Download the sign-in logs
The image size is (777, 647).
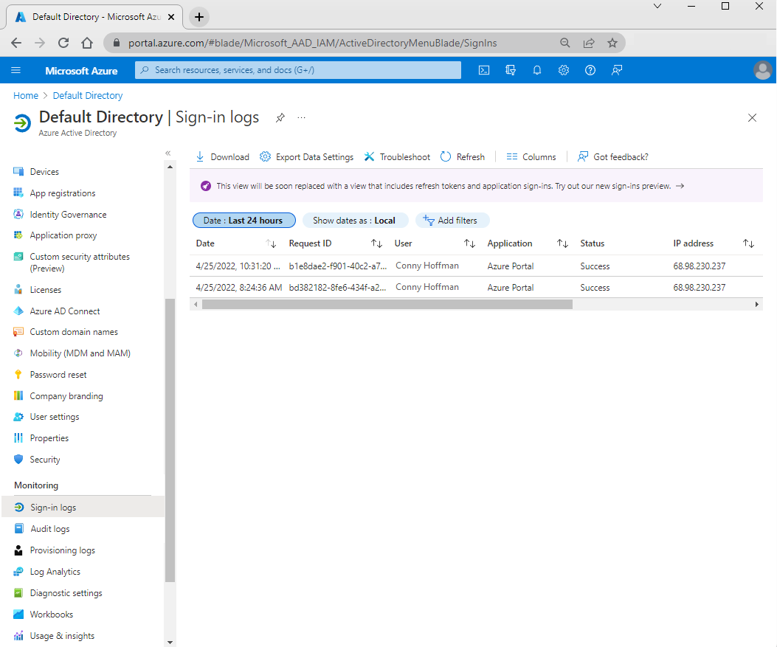click(222, 157)
